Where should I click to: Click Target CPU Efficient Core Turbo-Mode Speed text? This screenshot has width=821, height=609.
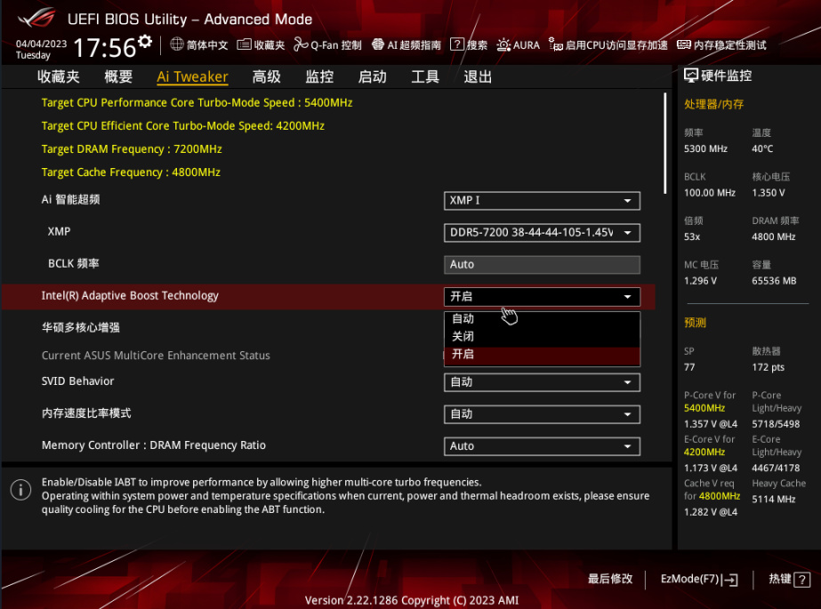pos(182,125)
